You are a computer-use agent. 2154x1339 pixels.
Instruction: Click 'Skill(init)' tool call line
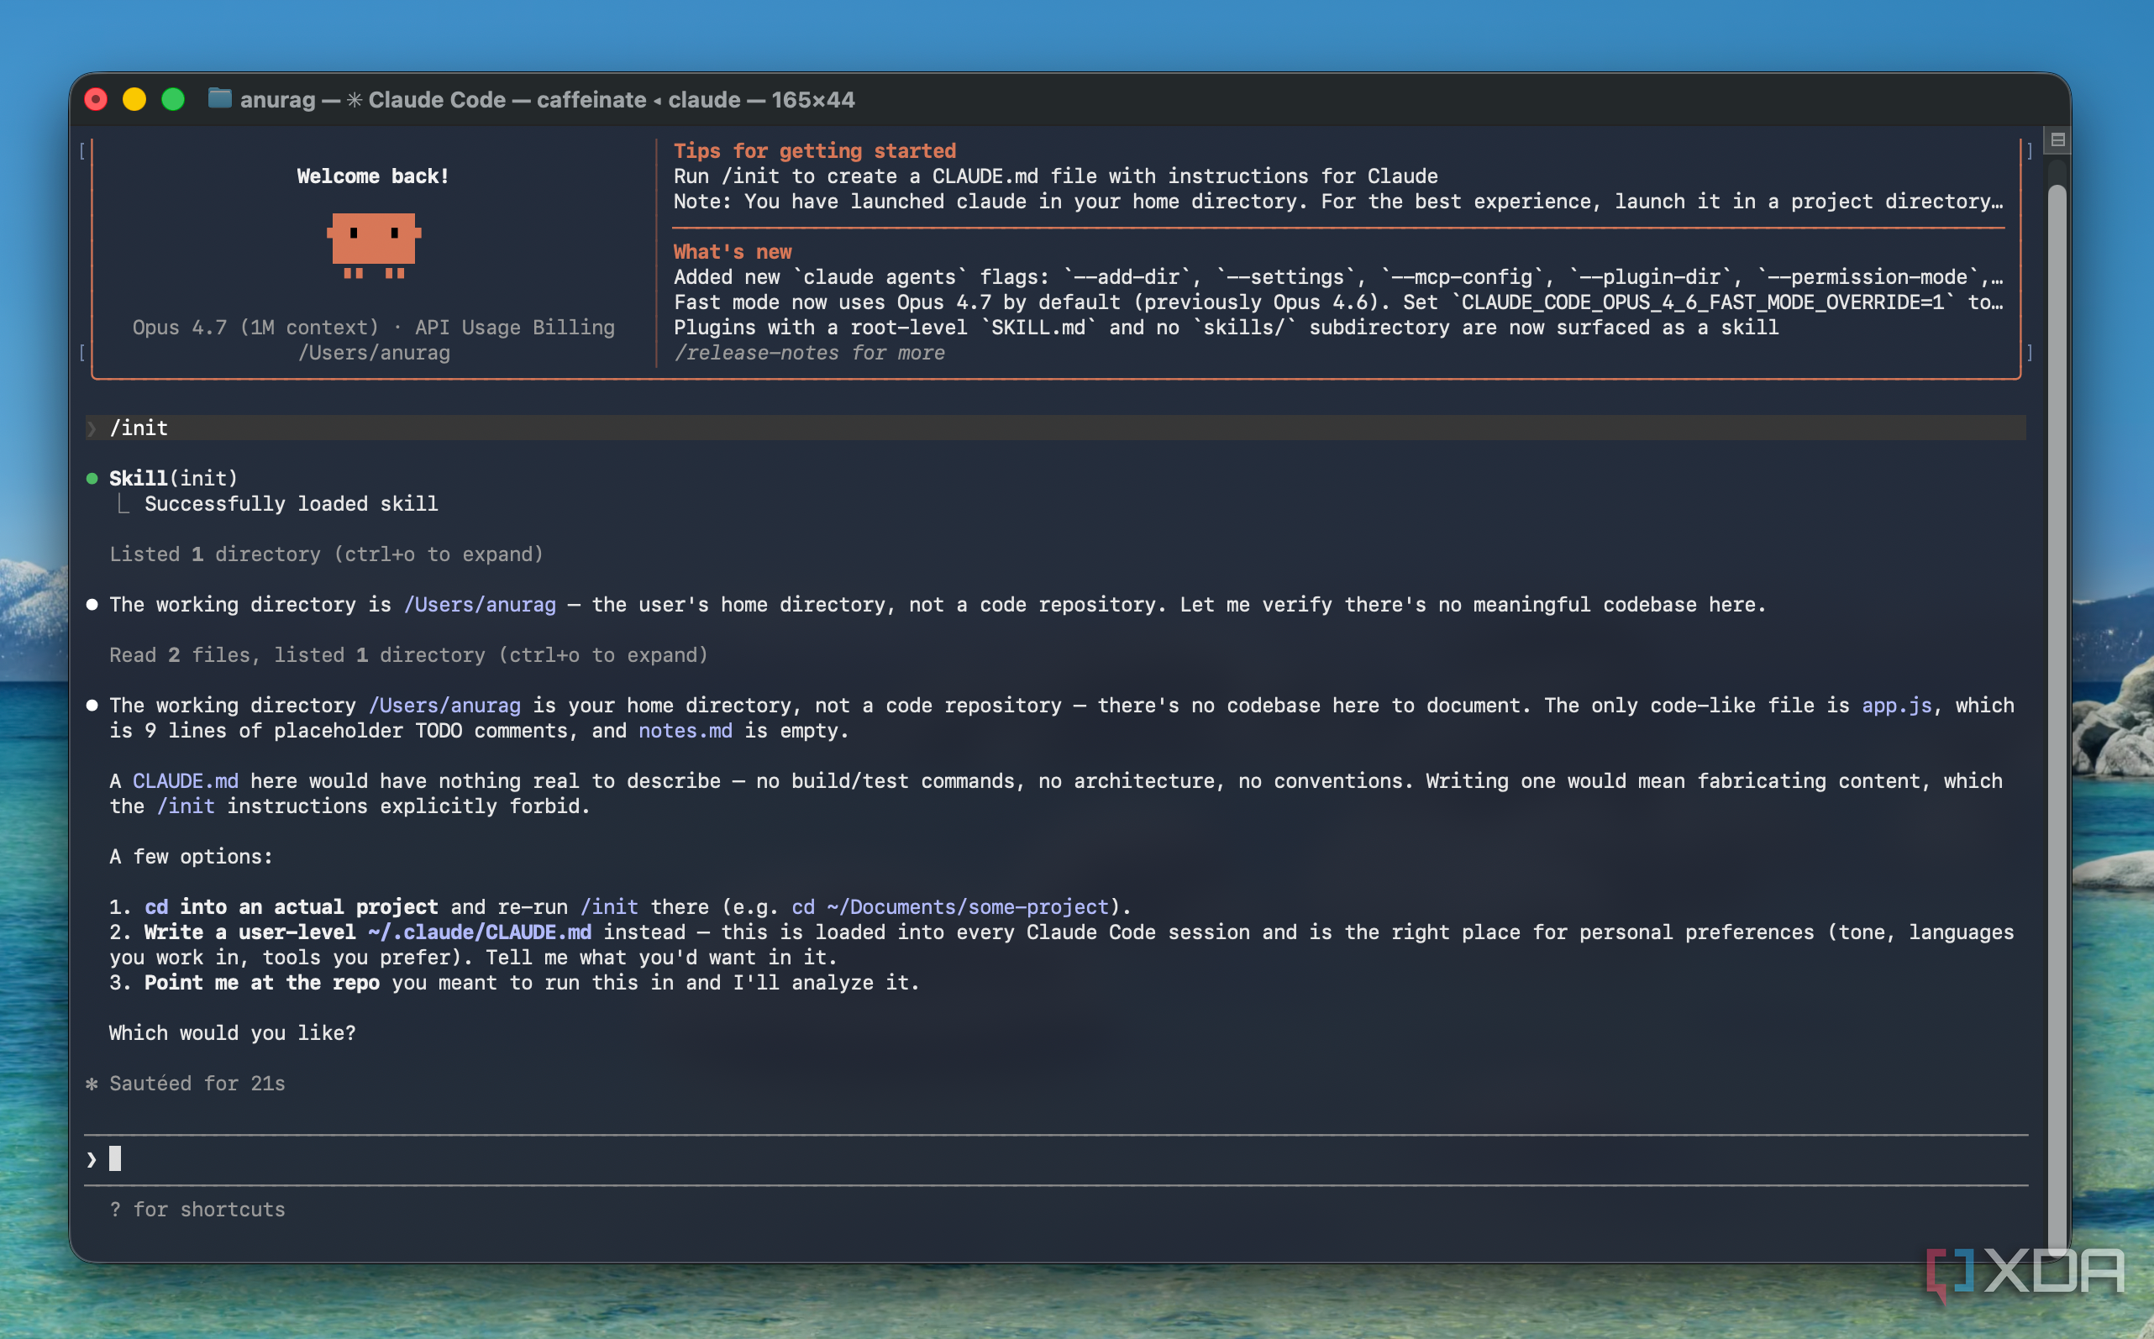(x=174, y=478)
